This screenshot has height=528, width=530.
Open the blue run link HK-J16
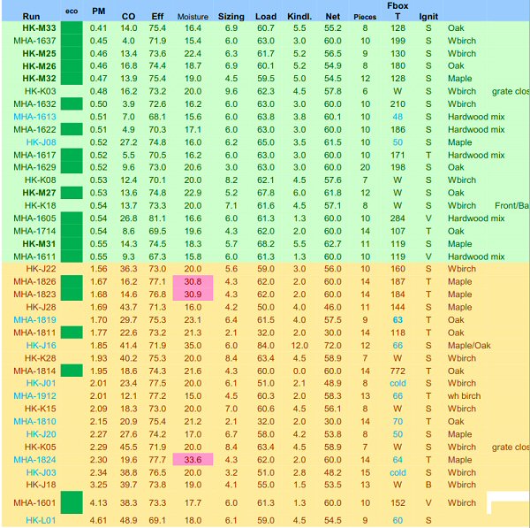(41, 345)
